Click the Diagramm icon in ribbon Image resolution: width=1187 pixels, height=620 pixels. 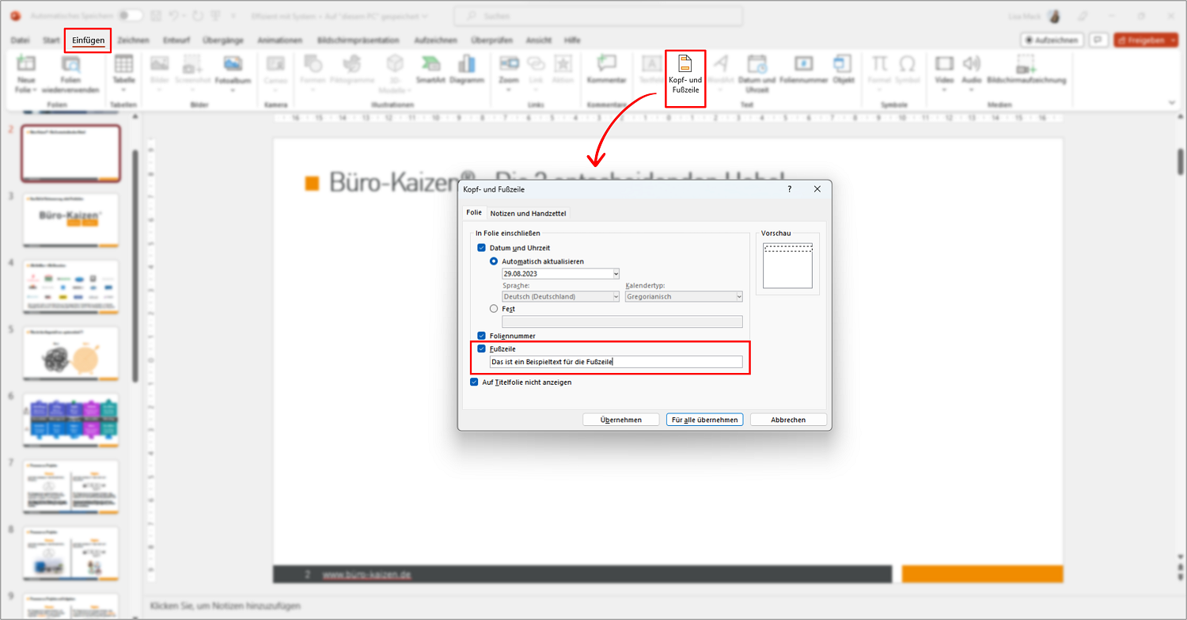[467, 70]
